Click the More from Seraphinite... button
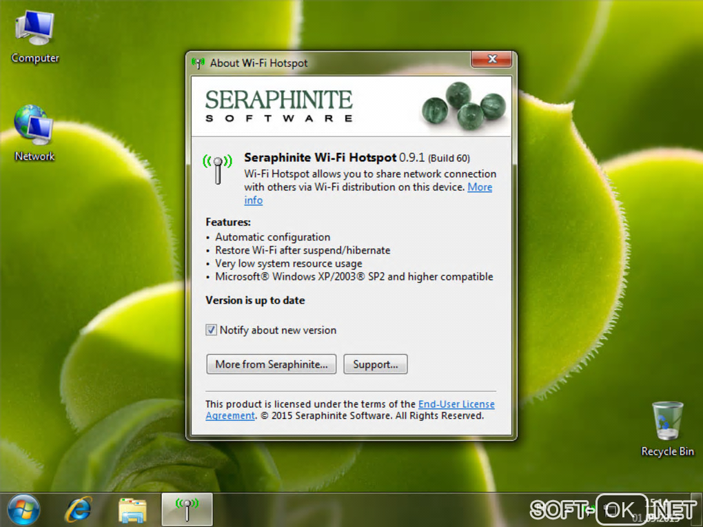The image size is (703, 527). click(x=272, y=364)
